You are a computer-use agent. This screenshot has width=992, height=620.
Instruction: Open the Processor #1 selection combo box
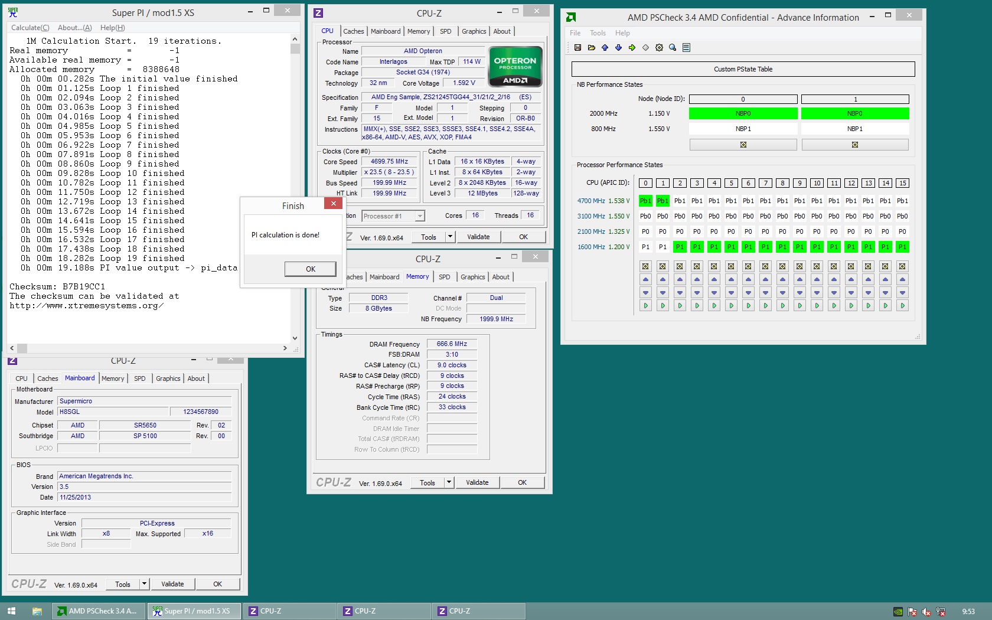coord(393,216)
